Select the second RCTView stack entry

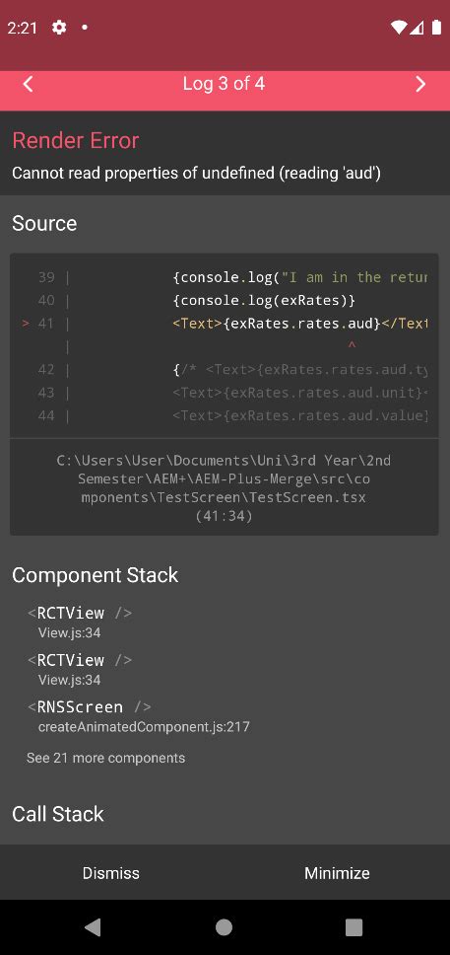tap(80, 669)
